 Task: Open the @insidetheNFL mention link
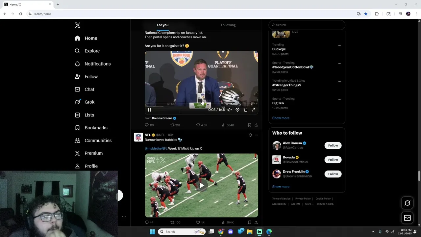(x=156, y=148)
